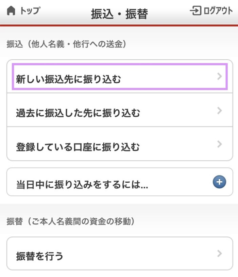The image size is (238, 277).
Task: Click the home icon beside トップ
Action: coord(11,11)
